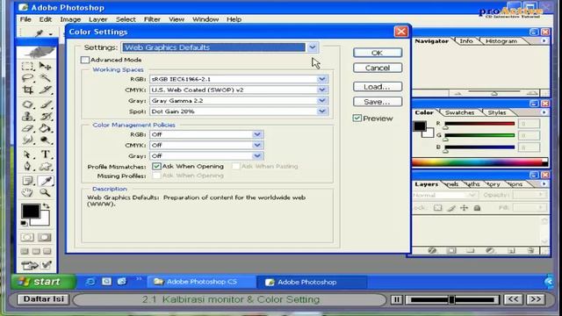This screenshot has width=562, height=316.
Task: Open Color Management Policies RGB dropdown
Action: pyautogui.click(x=206, y=134)
